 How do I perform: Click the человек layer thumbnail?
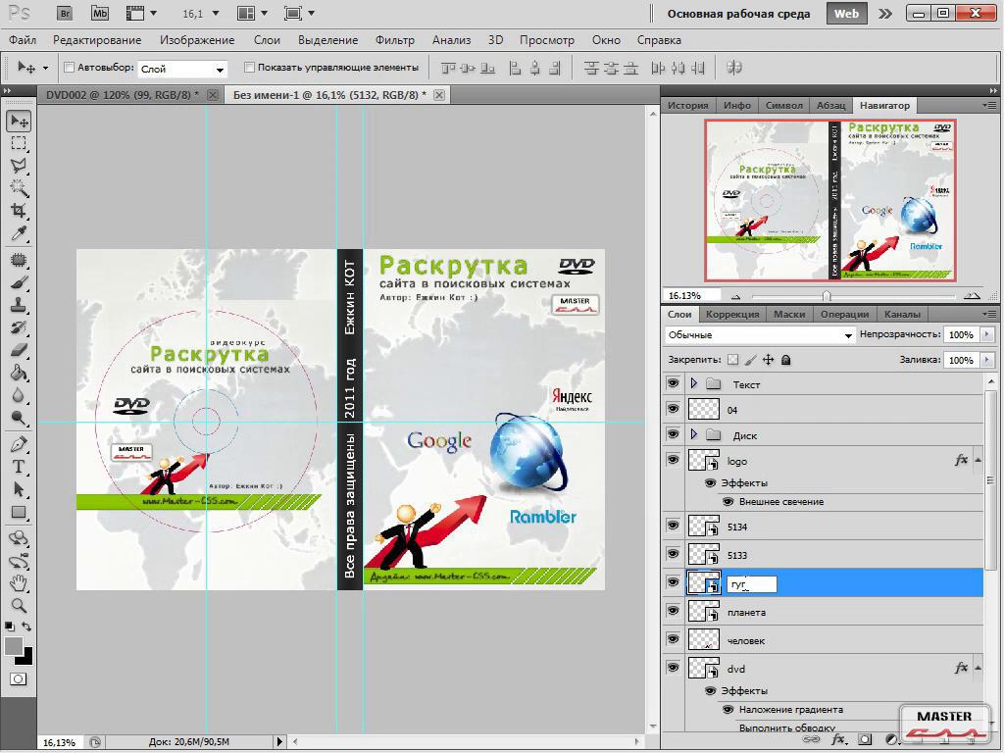[x=703, y=640]
